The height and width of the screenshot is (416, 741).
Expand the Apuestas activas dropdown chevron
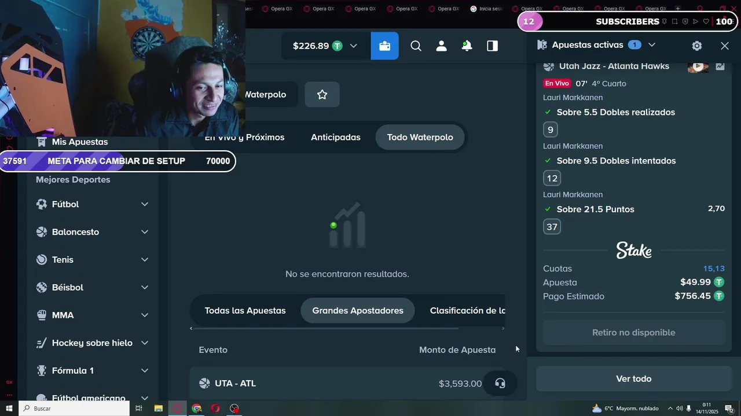point(652,44)
